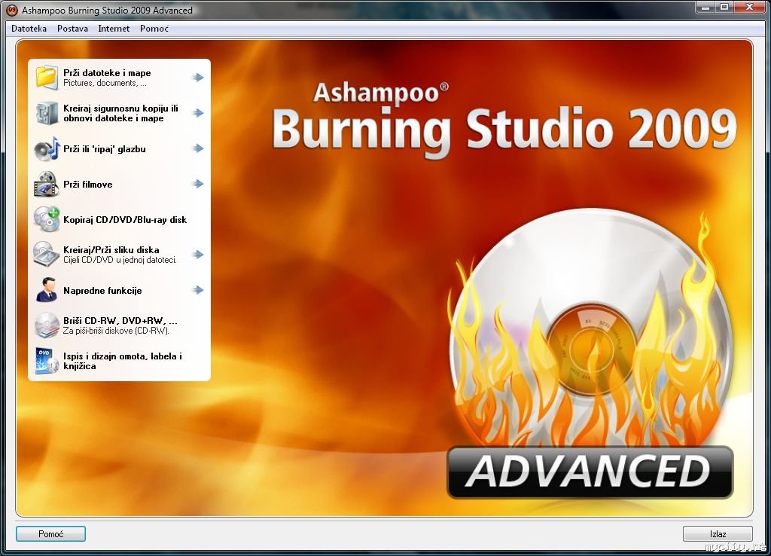
Task: Open the Postava menu
Action: pos(72,29)
